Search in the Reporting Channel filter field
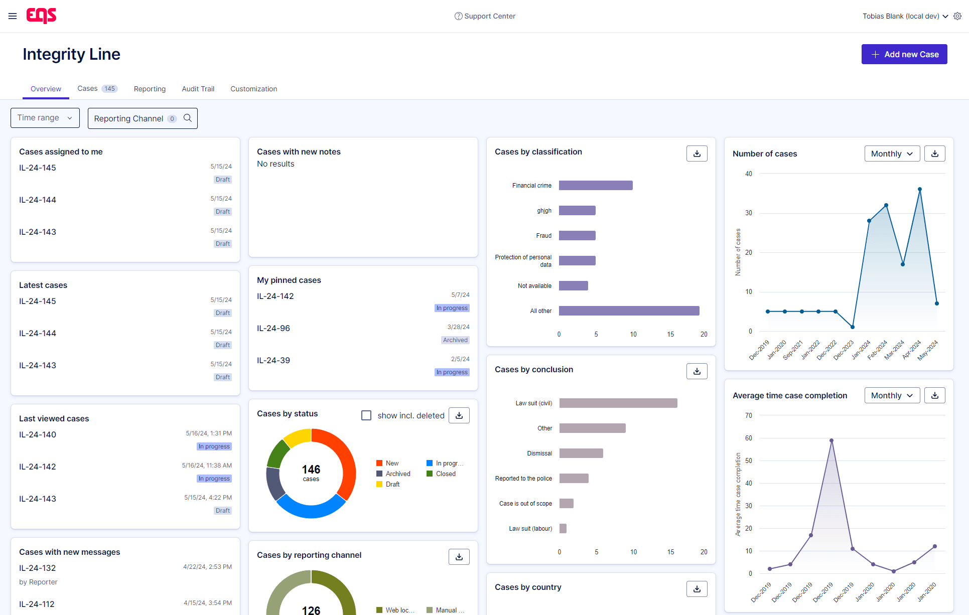This screenshot has height=615, width=969. (188, 118)
